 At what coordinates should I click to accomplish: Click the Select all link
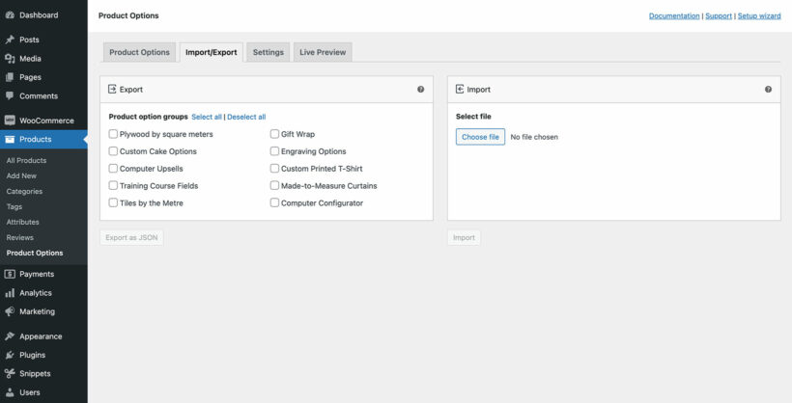[207, 117]
